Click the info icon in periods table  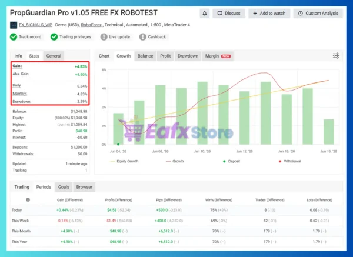(x=28, y=200)
